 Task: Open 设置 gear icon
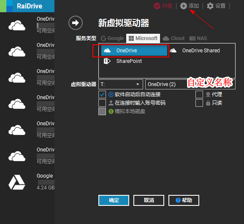point(210,6)
